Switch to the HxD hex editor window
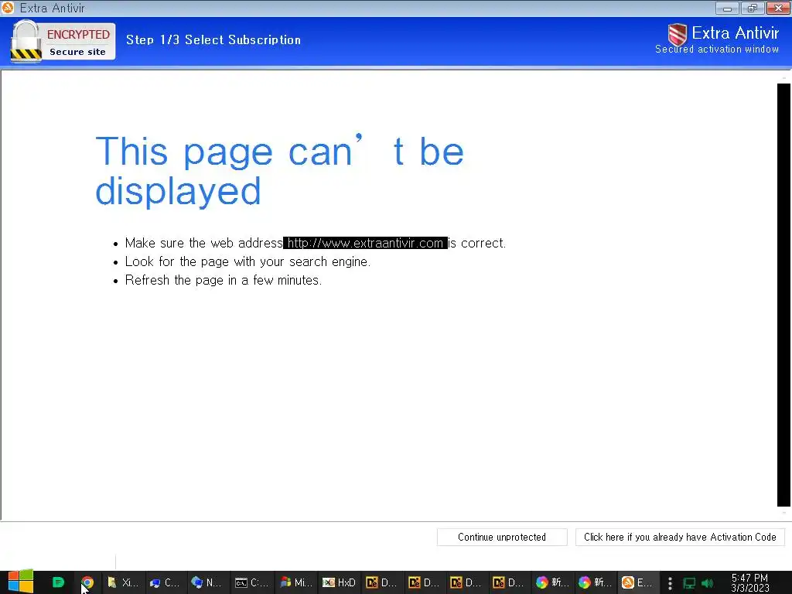The width and height of the screenshot is (792, 594). pyautogui.click(x=339, y=582)
